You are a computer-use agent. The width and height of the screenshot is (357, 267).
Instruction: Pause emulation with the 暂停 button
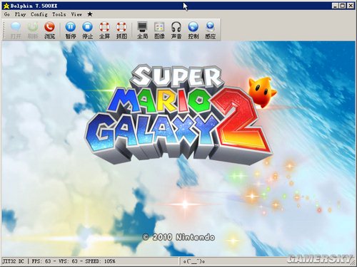[x=71, y=30]
